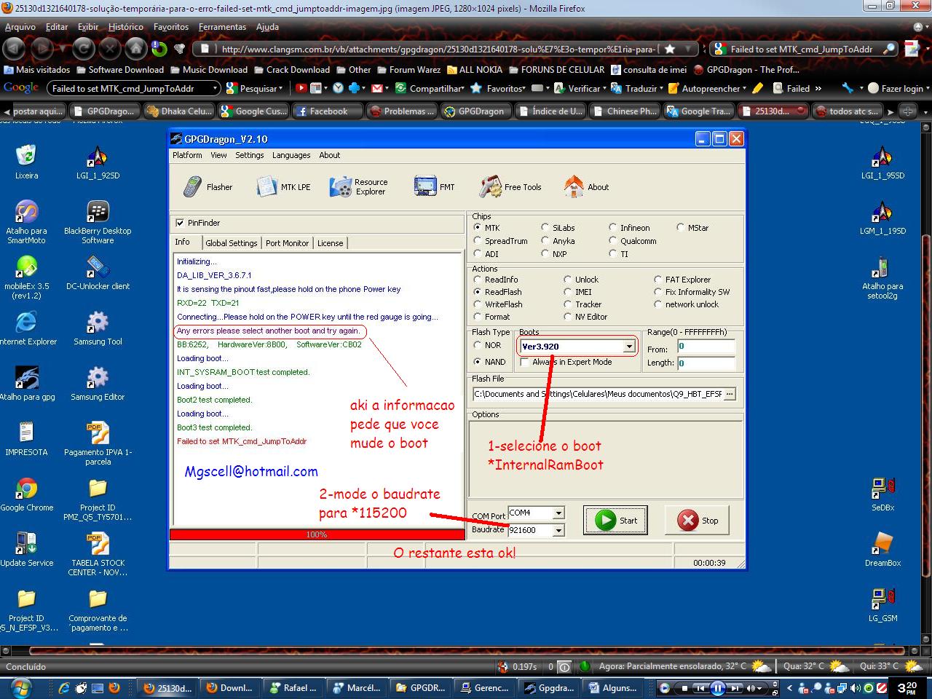
Task: Expand the Pesquisar dropdown arrow
Action: coord(281,89)
